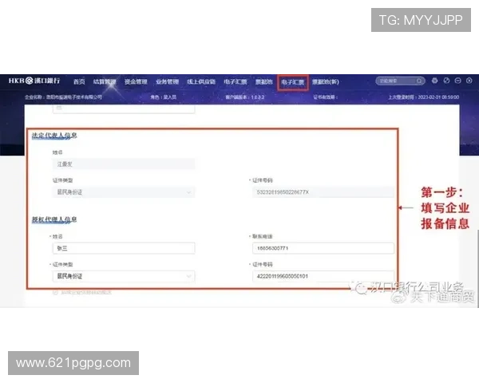
Task: Click the 授权代理人信息 section heading
Action: [54, 219]
